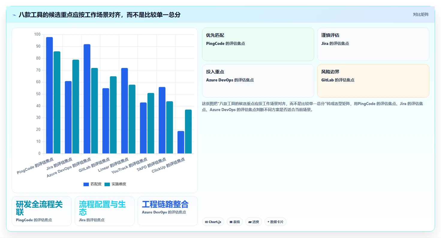This screenshot has width=441, height=238.
Task: Select the 表格 tag pill
Action: coord(235,222)
